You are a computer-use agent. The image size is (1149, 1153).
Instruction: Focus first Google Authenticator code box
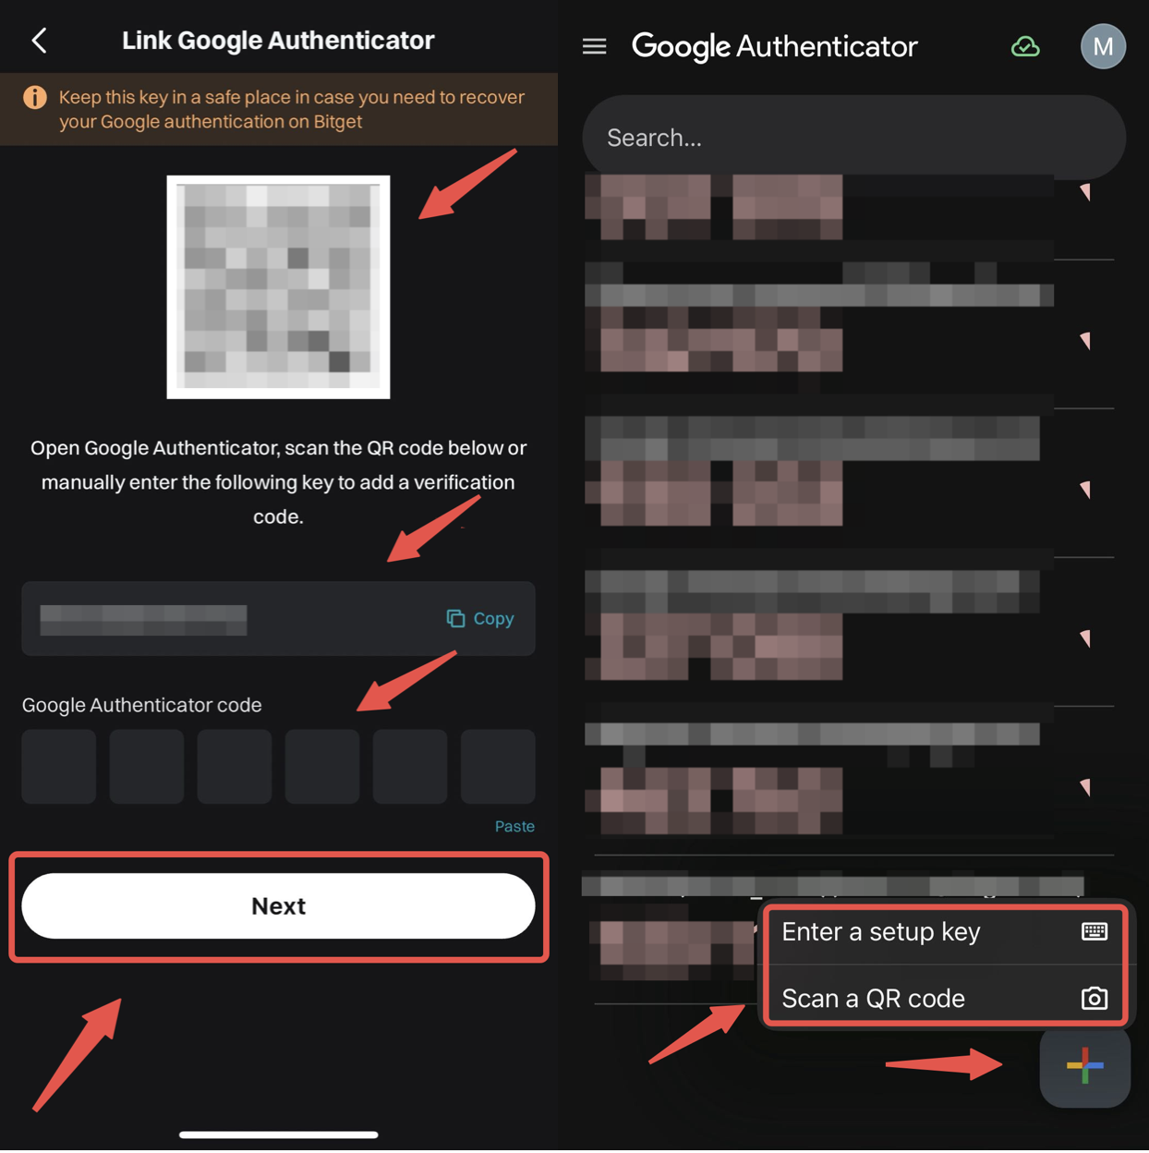pos(59,766)
